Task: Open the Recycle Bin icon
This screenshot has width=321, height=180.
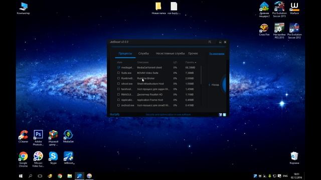Action: click(x=294, y=158)
